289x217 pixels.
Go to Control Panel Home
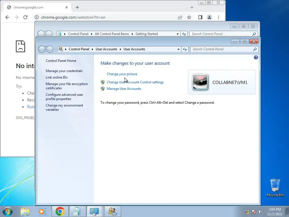61,61
